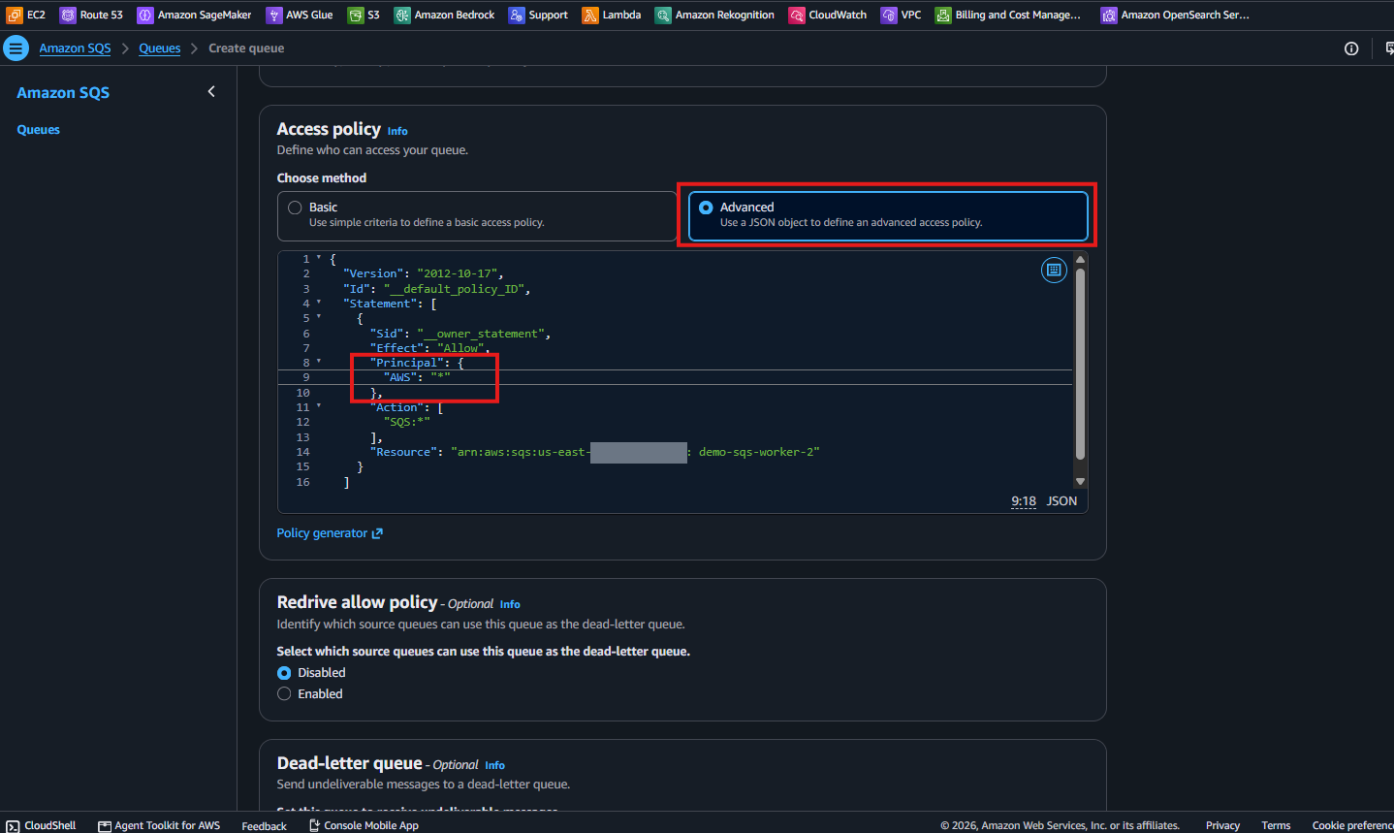Go to Queues breadcrumb link
The image size is (1394, 833).
point(159,48)
